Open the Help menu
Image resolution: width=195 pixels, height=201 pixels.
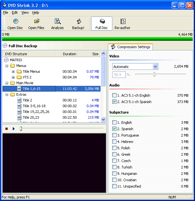tap(35, 12)
